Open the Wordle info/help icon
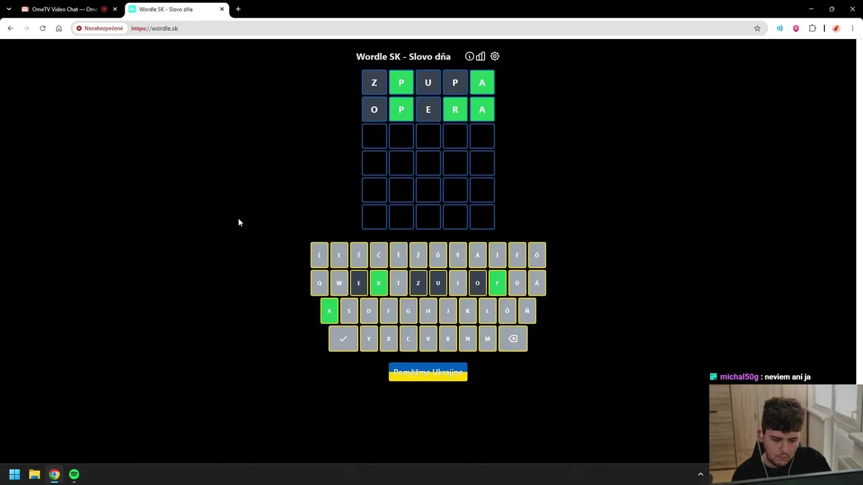 click(x=469, y=57)
